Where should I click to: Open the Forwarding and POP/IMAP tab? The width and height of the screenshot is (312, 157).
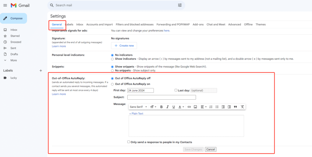pos(173,25)
